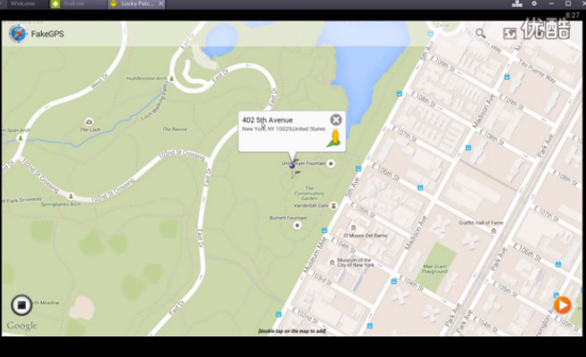The image size is (586, 357).
Task: Tap the Vanderbilt Gate marker icon
Action: coord(334,205)
